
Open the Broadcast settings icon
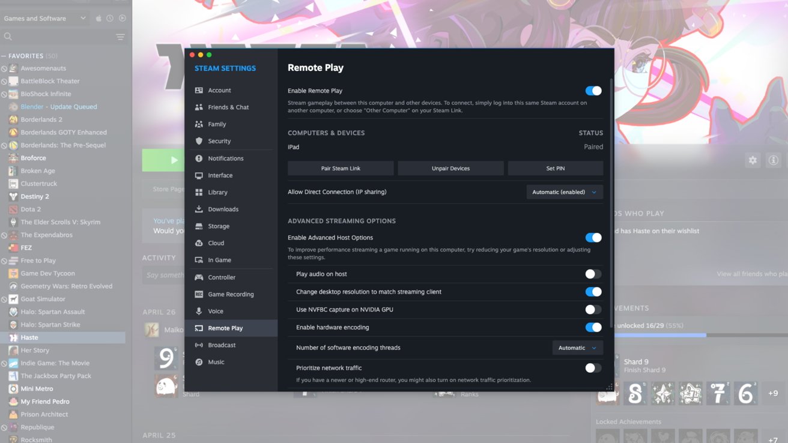coord(199,345)
